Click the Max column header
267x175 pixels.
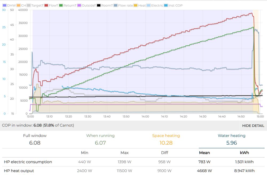[x=124, y=153]
